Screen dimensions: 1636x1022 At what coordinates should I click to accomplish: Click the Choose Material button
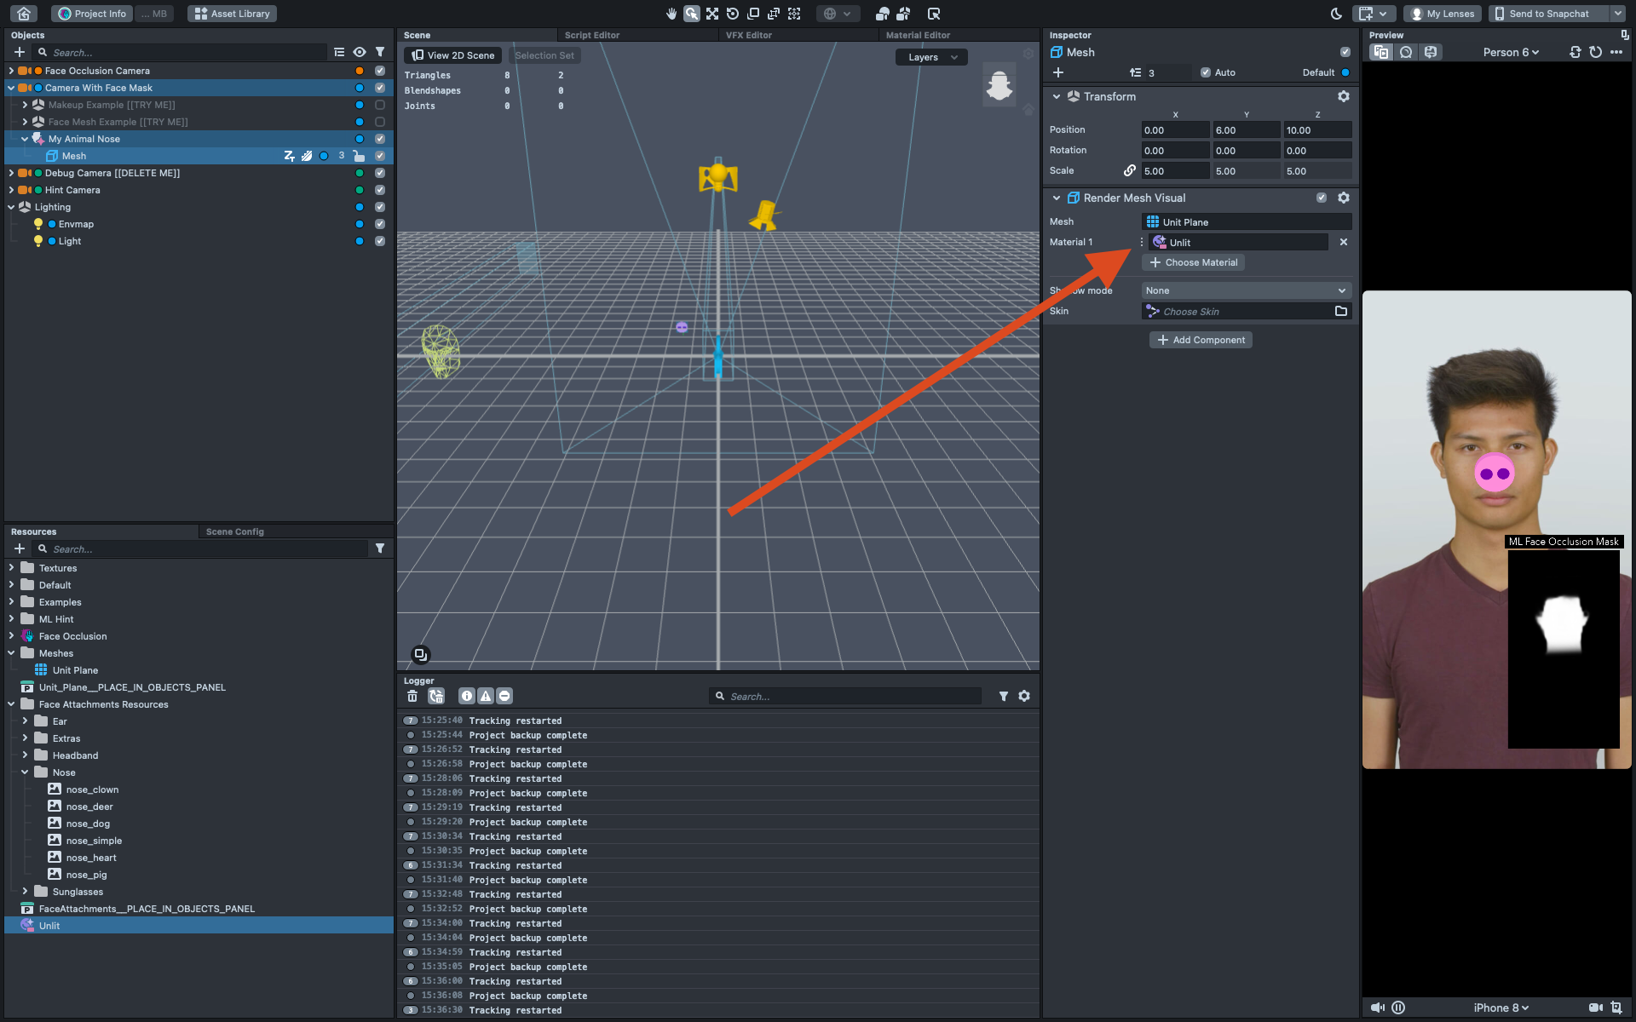pos(1193,262)
